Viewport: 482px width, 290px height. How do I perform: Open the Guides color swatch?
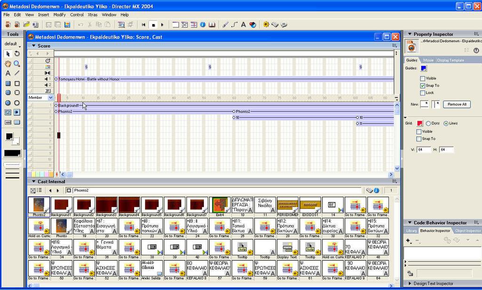(x=424, y=68)
